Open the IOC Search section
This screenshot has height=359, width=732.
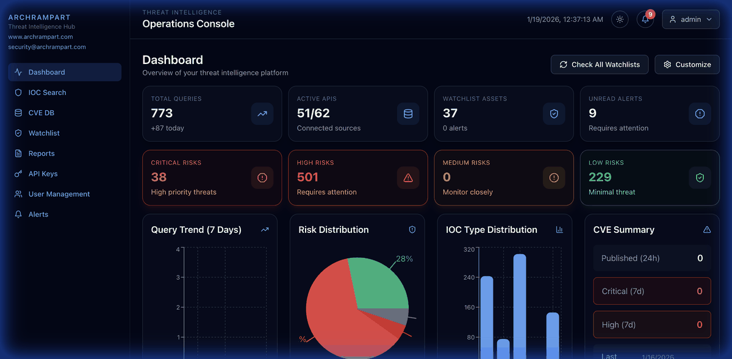point(46,92)
